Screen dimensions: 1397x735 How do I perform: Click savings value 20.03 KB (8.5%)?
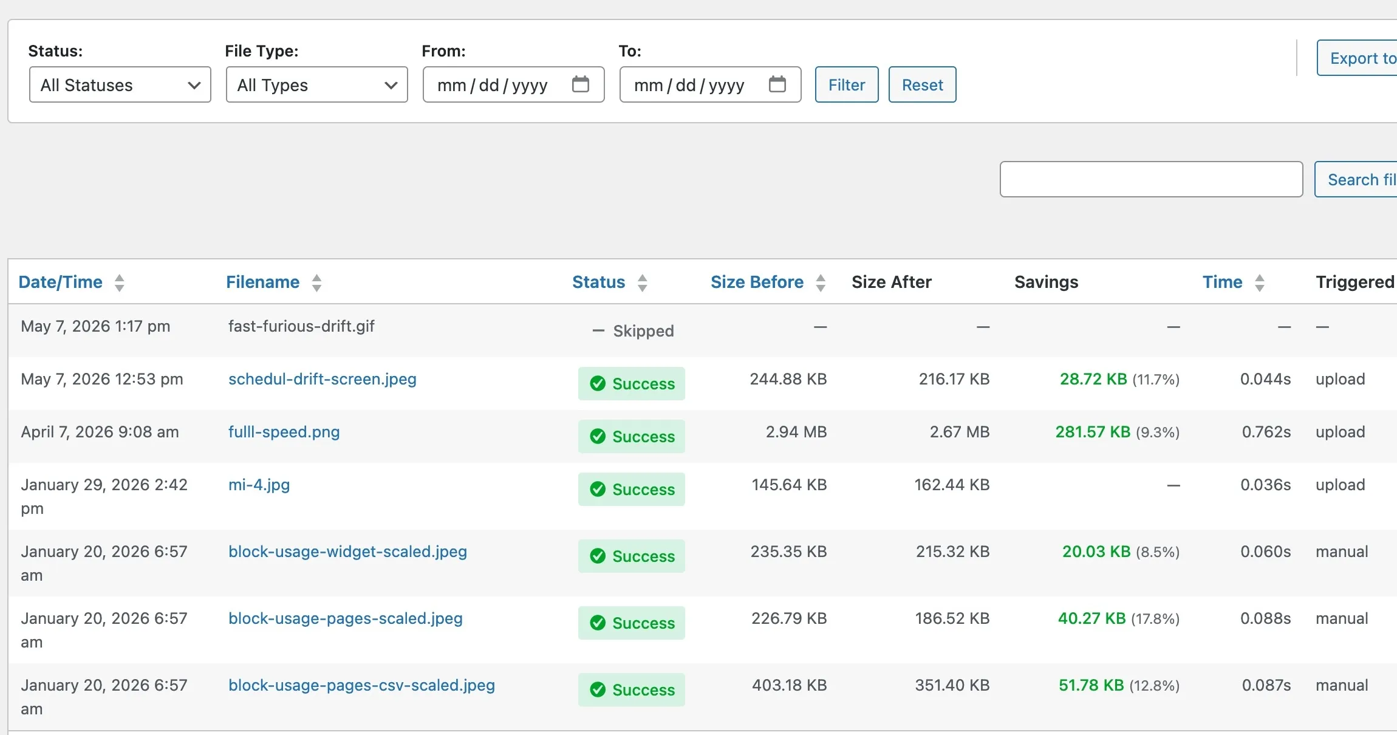1121,552
